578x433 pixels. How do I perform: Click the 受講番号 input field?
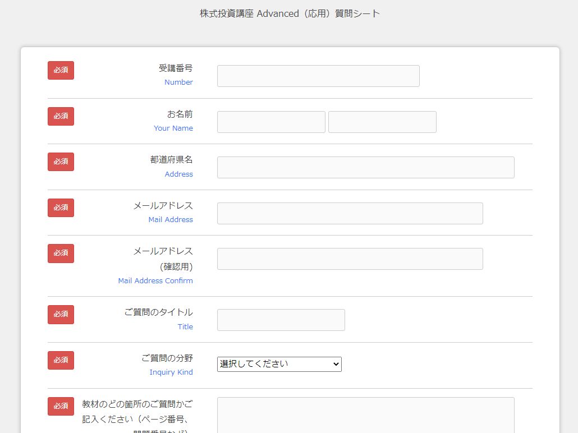click(x=318, y=76)
